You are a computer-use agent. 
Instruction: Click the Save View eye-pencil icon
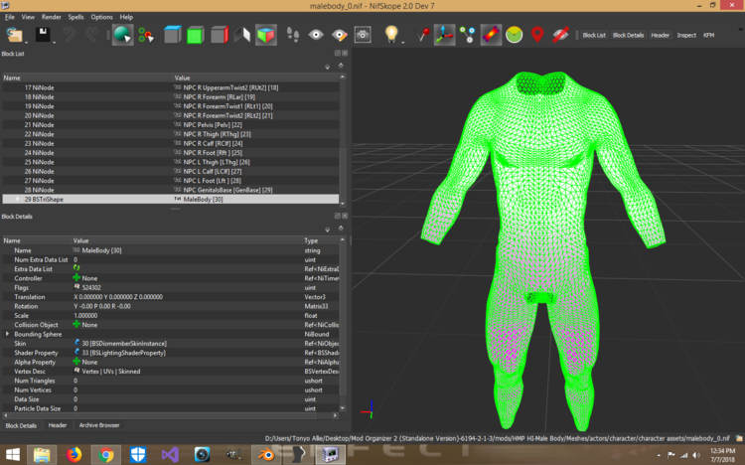[x=340, y=35]
